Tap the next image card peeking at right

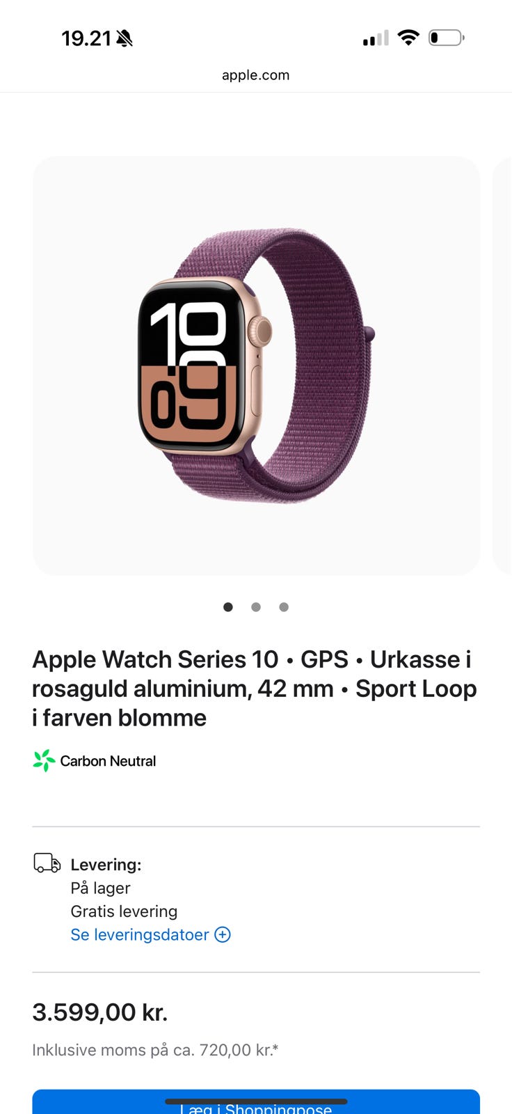click(502, 366)
